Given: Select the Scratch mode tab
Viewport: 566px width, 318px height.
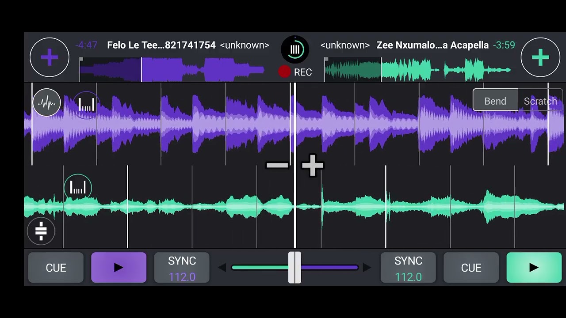Looking at the screenshot, I should click(x=540, y=101).
